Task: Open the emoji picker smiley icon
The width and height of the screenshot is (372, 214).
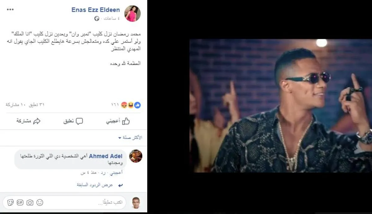Action: pos(40,203)
